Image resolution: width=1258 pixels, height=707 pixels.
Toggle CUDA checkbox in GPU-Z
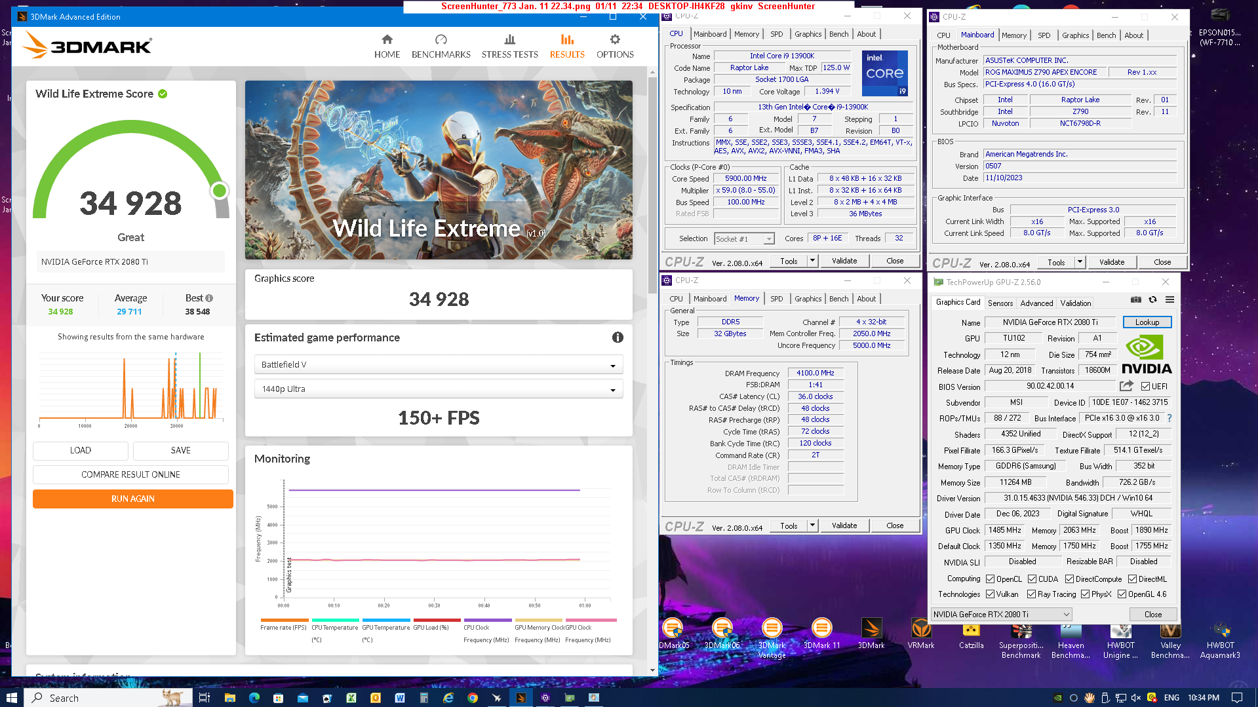tap(1032, 579)
